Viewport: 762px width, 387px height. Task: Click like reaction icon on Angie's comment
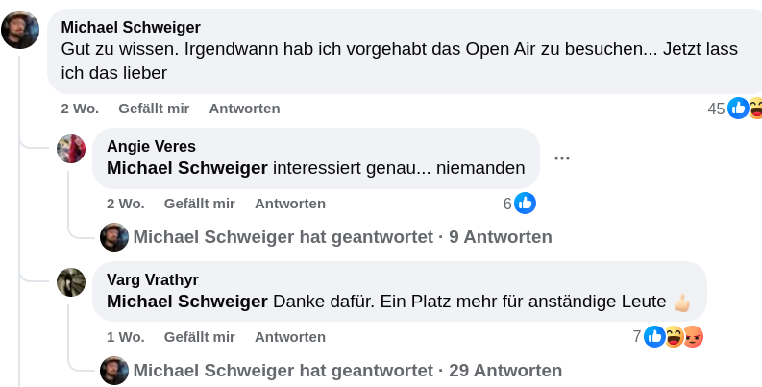click(x=525, y=203)
